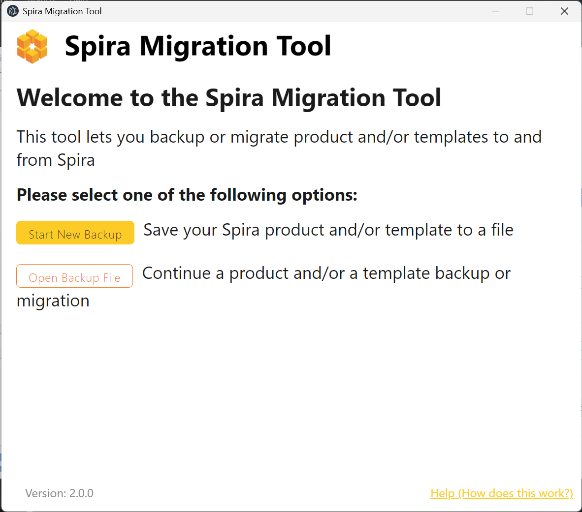Open Backup File button
Image resolution: width=582 pixels, height=512 pixels.
pyautogui.click(x=75, y=276)
